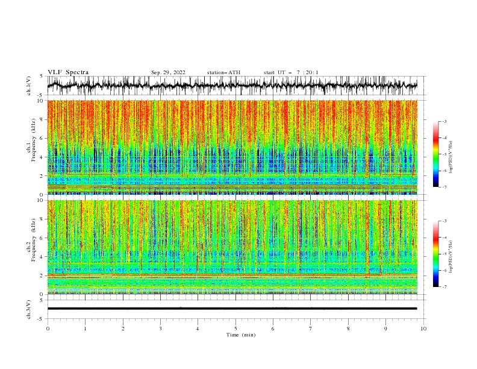Click inside the ch.1 frequency spectrogram

pyautogui.click(x=232, y=147)
